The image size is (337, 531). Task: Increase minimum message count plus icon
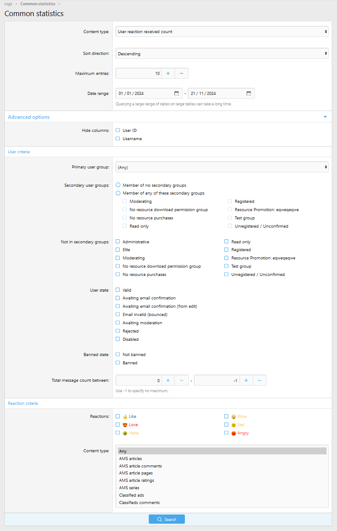(168, 380)
